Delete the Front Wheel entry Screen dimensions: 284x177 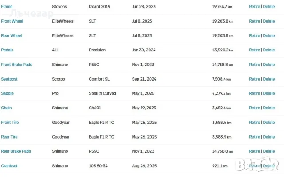(x=269, y=21)
